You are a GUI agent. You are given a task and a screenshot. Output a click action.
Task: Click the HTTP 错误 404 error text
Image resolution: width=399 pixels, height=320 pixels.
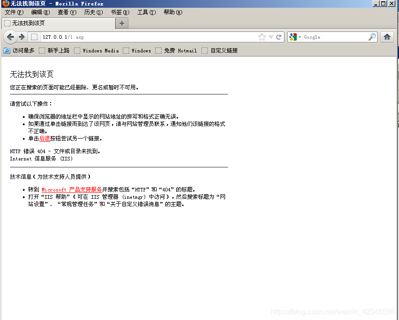coord(55,151)
